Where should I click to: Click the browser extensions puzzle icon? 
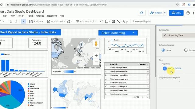point(194,5)
